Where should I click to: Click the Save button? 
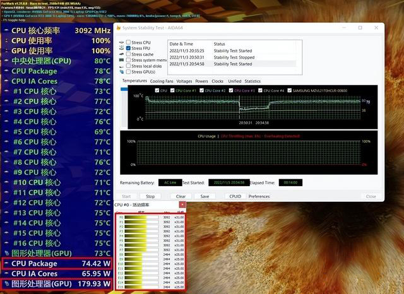click(x=205, y=196)
